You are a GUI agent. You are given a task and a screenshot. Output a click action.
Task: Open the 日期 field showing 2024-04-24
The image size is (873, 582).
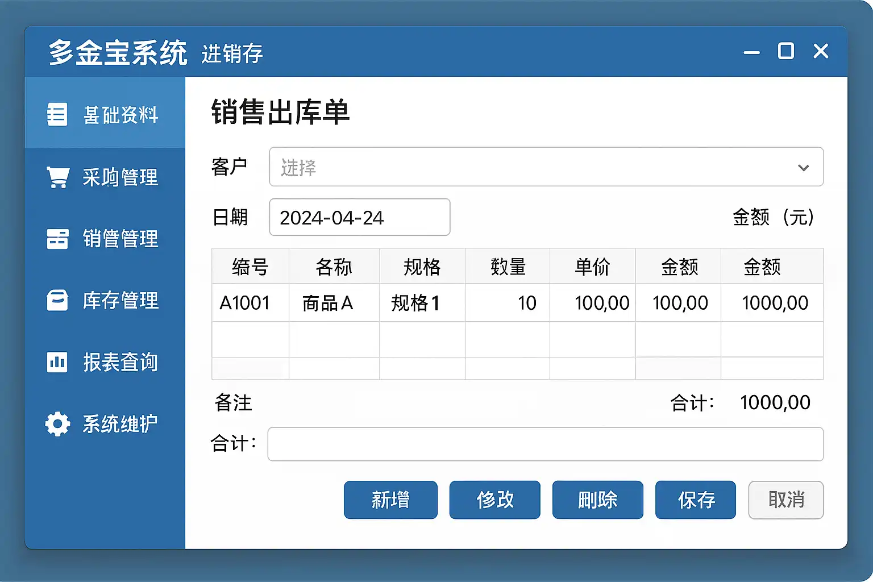[360, 217]
